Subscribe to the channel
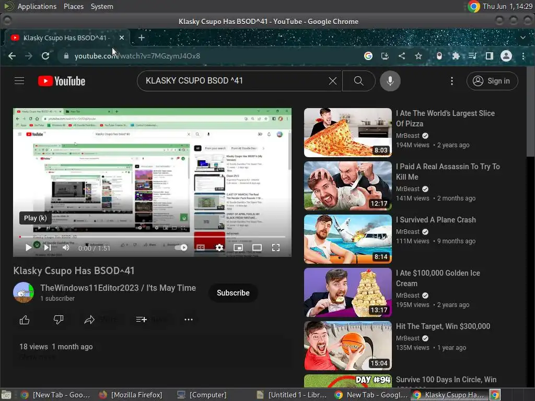 tap(233, 293)
